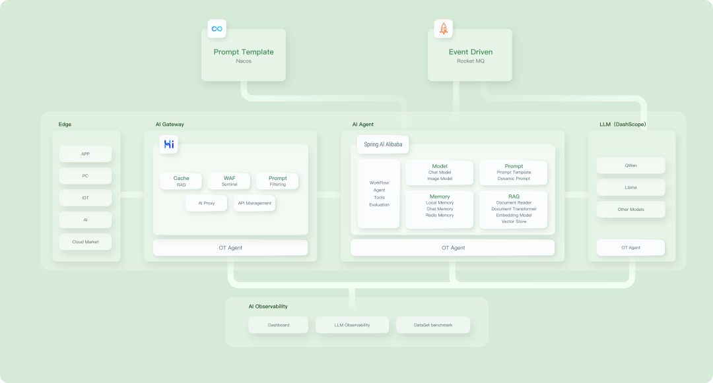Select the Model card with Chat Model
Viewport: 713px width, 383px height.
441,172
